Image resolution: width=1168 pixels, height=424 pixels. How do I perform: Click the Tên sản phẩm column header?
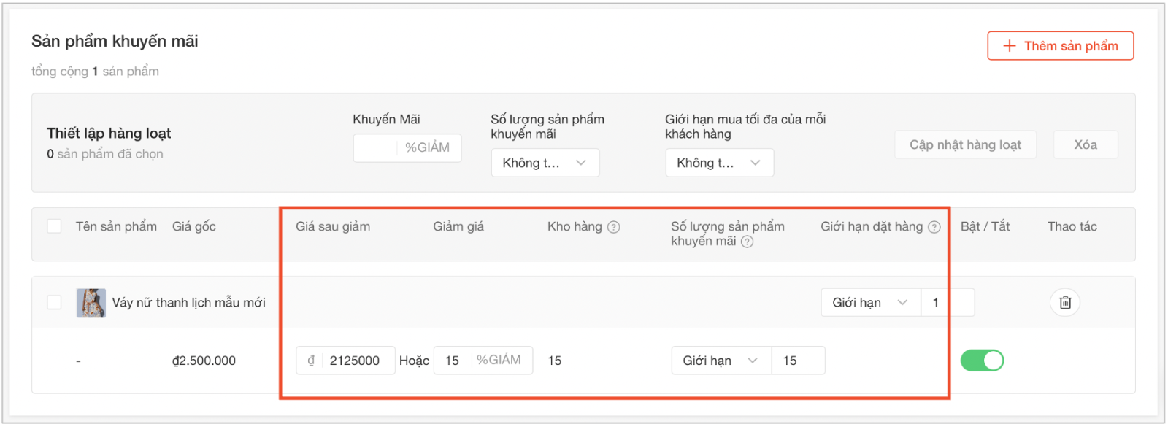[x=116, y=226]
